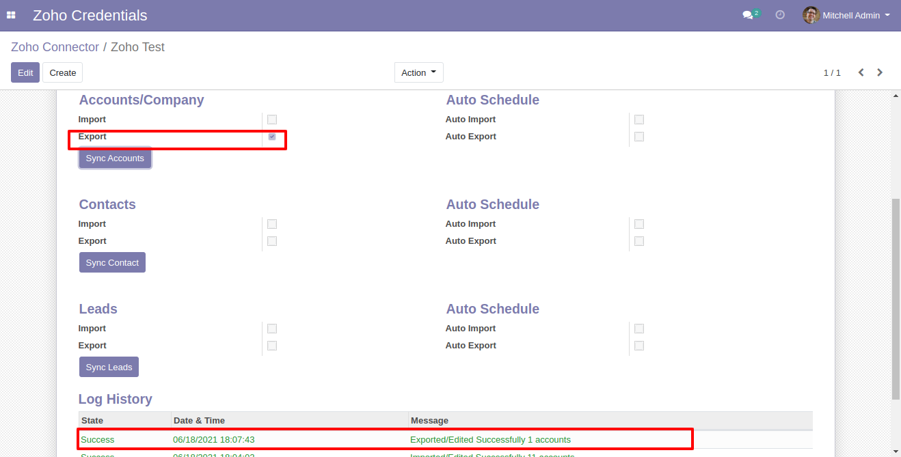This screenshot has height=457, width=901.
Task: Click Zoho Test breadcrumb title
Action: [x=137, y=47]
